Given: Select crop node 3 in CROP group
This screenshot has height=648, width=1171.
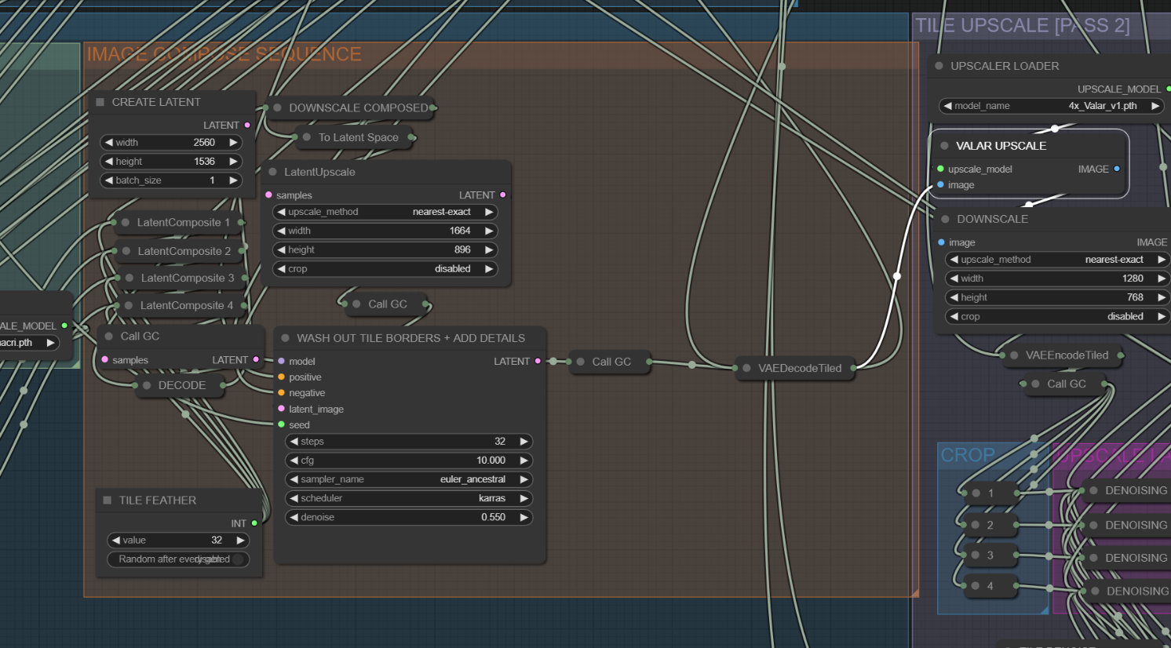Looking at the screenshot, I should tap(990, 555).
